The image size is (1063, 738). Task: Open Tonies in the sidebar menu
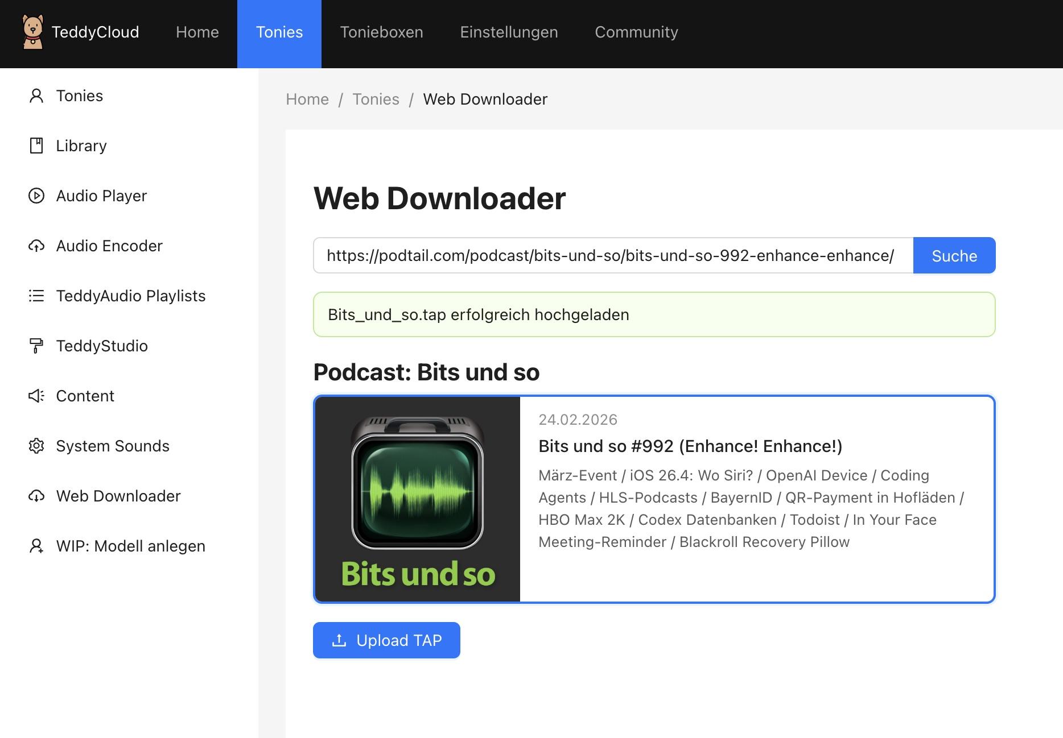tap(129, 96)
